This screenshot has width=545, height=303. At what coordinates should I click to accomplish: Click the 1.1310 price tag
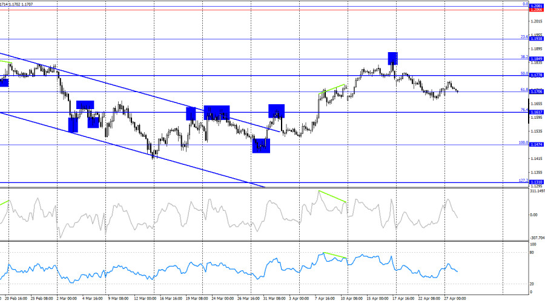[x=536, y=182]
